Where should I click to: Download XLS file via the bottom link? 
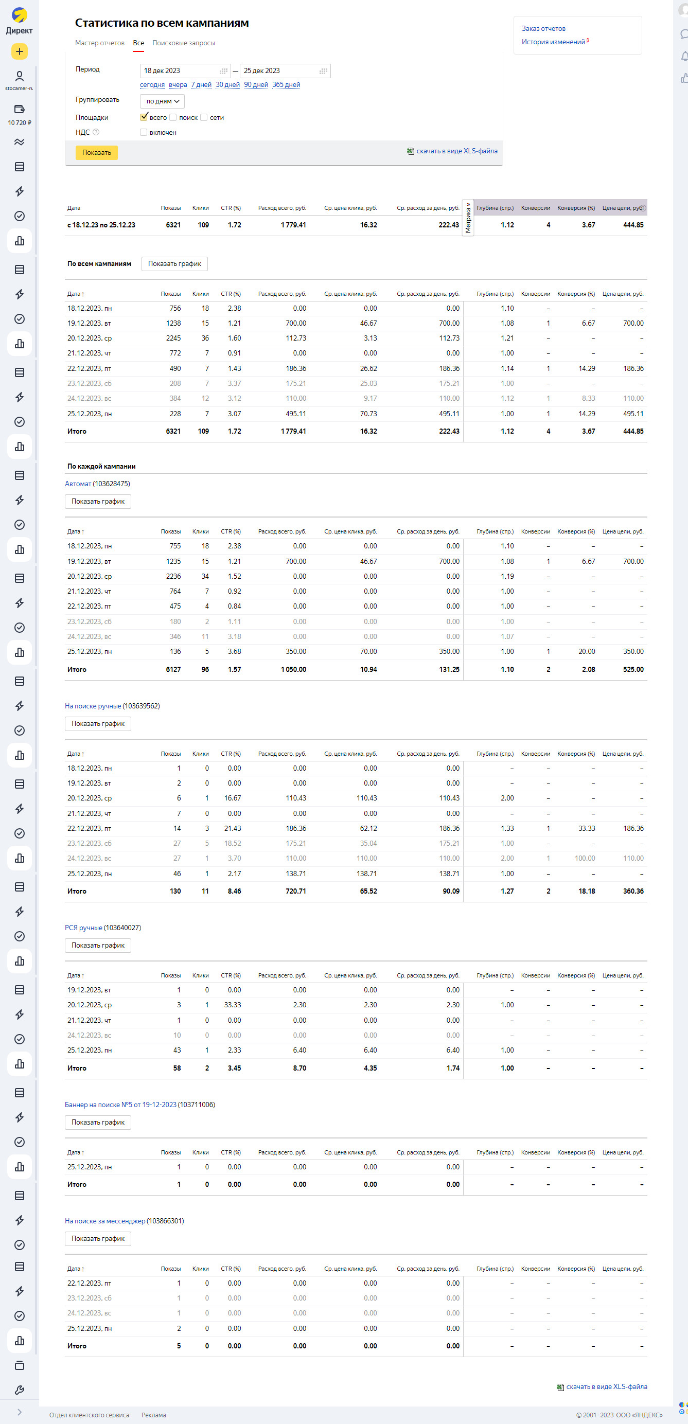point(606,1386)
